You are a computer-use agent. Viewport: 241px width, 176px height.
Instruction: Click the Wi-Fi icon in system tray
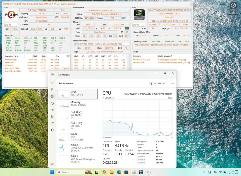220,172
